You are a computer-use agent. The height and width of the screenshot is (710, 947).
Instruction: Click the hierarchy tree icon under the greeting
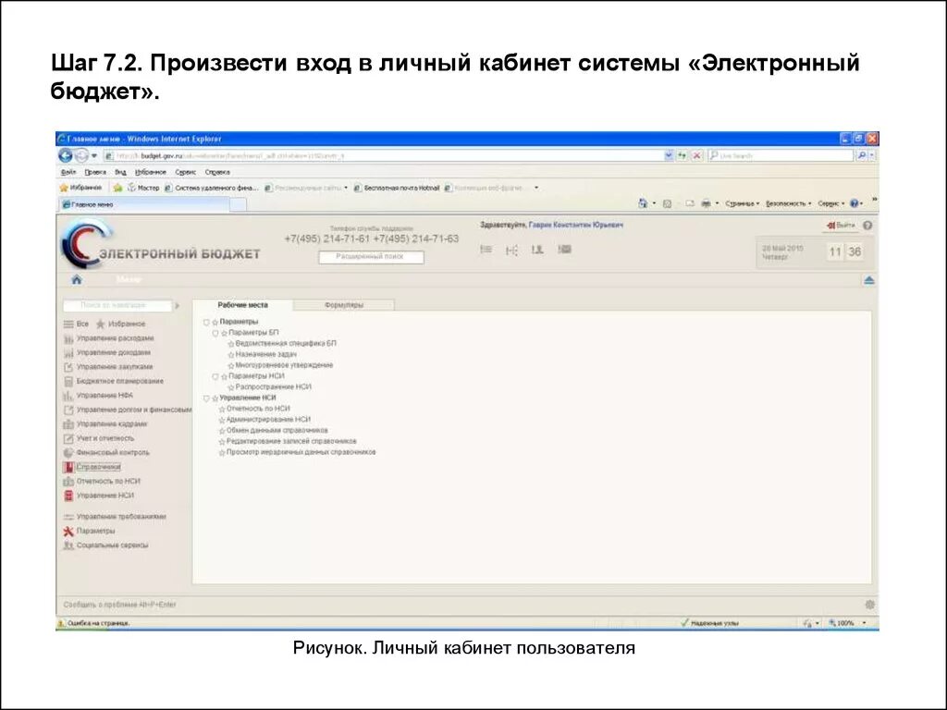coord(511,250)
